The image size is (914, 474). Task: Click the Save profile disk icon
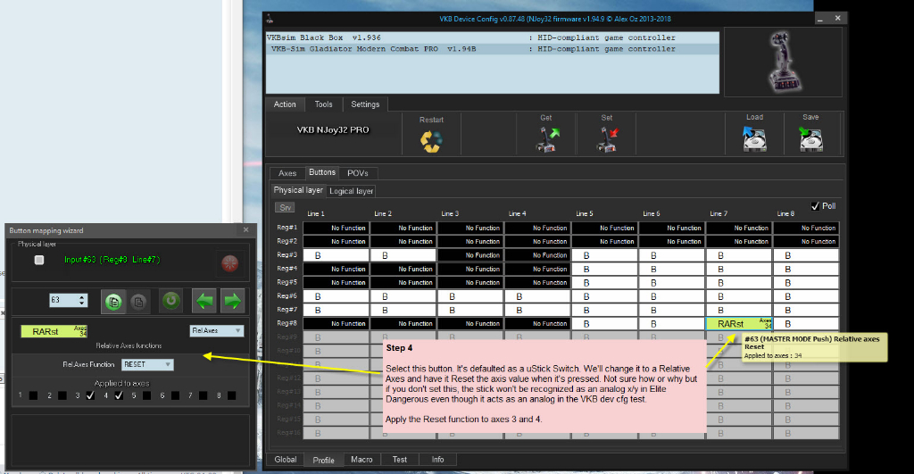[810, 139]
